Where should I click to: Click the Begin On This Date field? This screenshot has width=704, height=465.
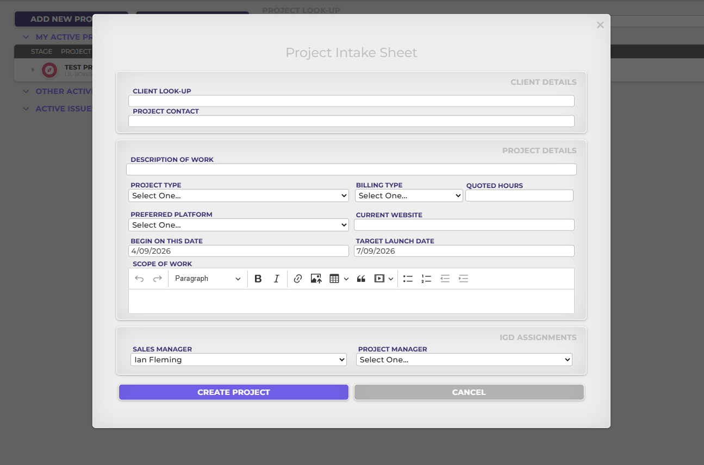click(239, 251)
